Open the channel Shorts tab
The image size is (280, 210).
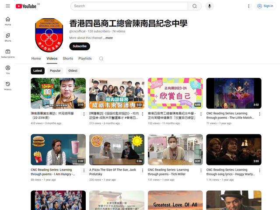pos(68,59)
